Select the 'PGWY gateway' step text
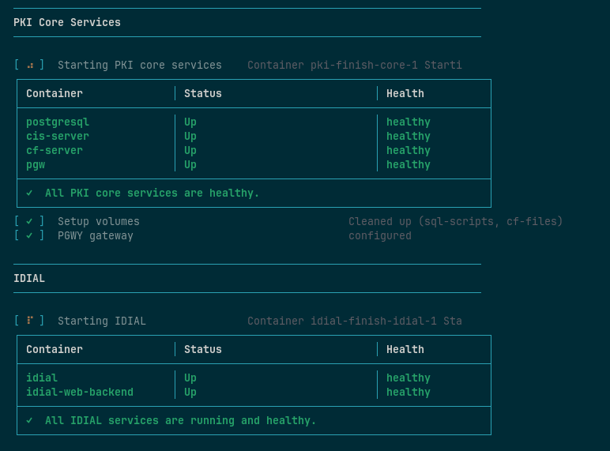This screenshot has width=610, height=451. (x=96, y=236)
